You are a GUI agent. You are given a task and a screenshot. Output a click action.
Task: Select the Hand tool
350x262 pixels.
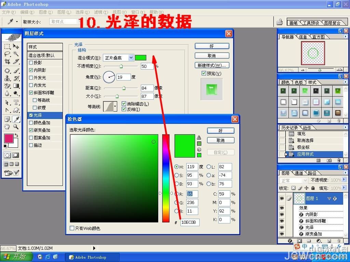7,127
